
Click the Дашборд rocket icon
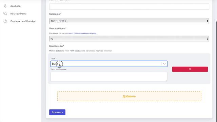(5, 6)
